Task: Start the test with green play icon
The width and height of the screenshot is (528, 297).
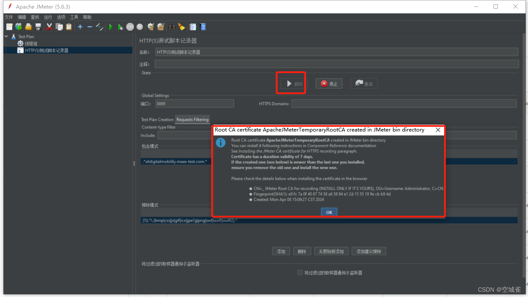Action: coord(111,27)
